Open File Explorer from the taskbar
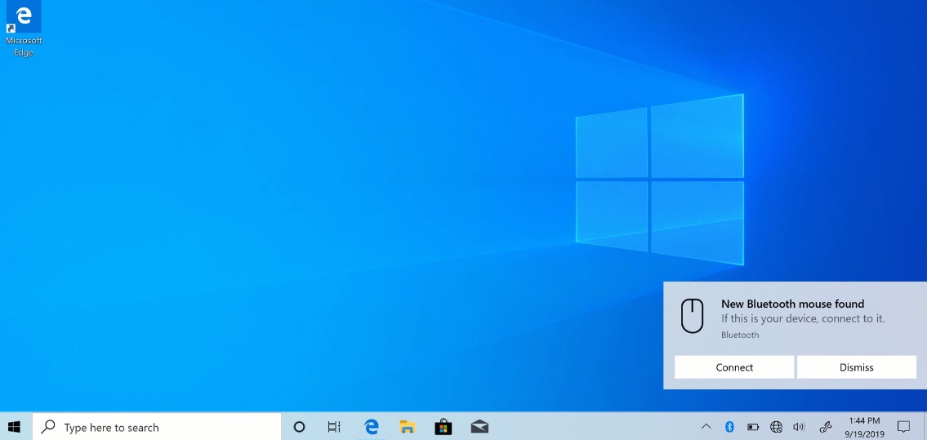The height and width of the screenshot is (440, 927). pos(408,426)
